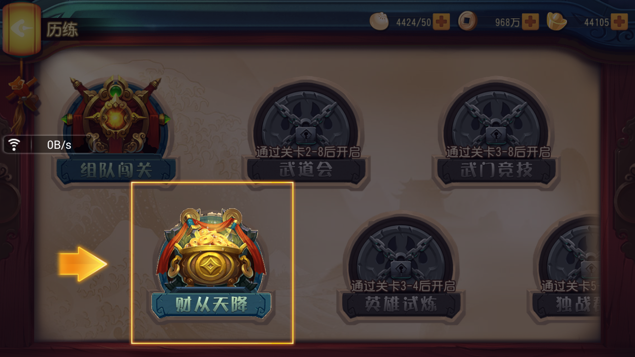635x357 pixels.
Task: Add coins with plus next to 968万
Action: [x=530, y=22]
